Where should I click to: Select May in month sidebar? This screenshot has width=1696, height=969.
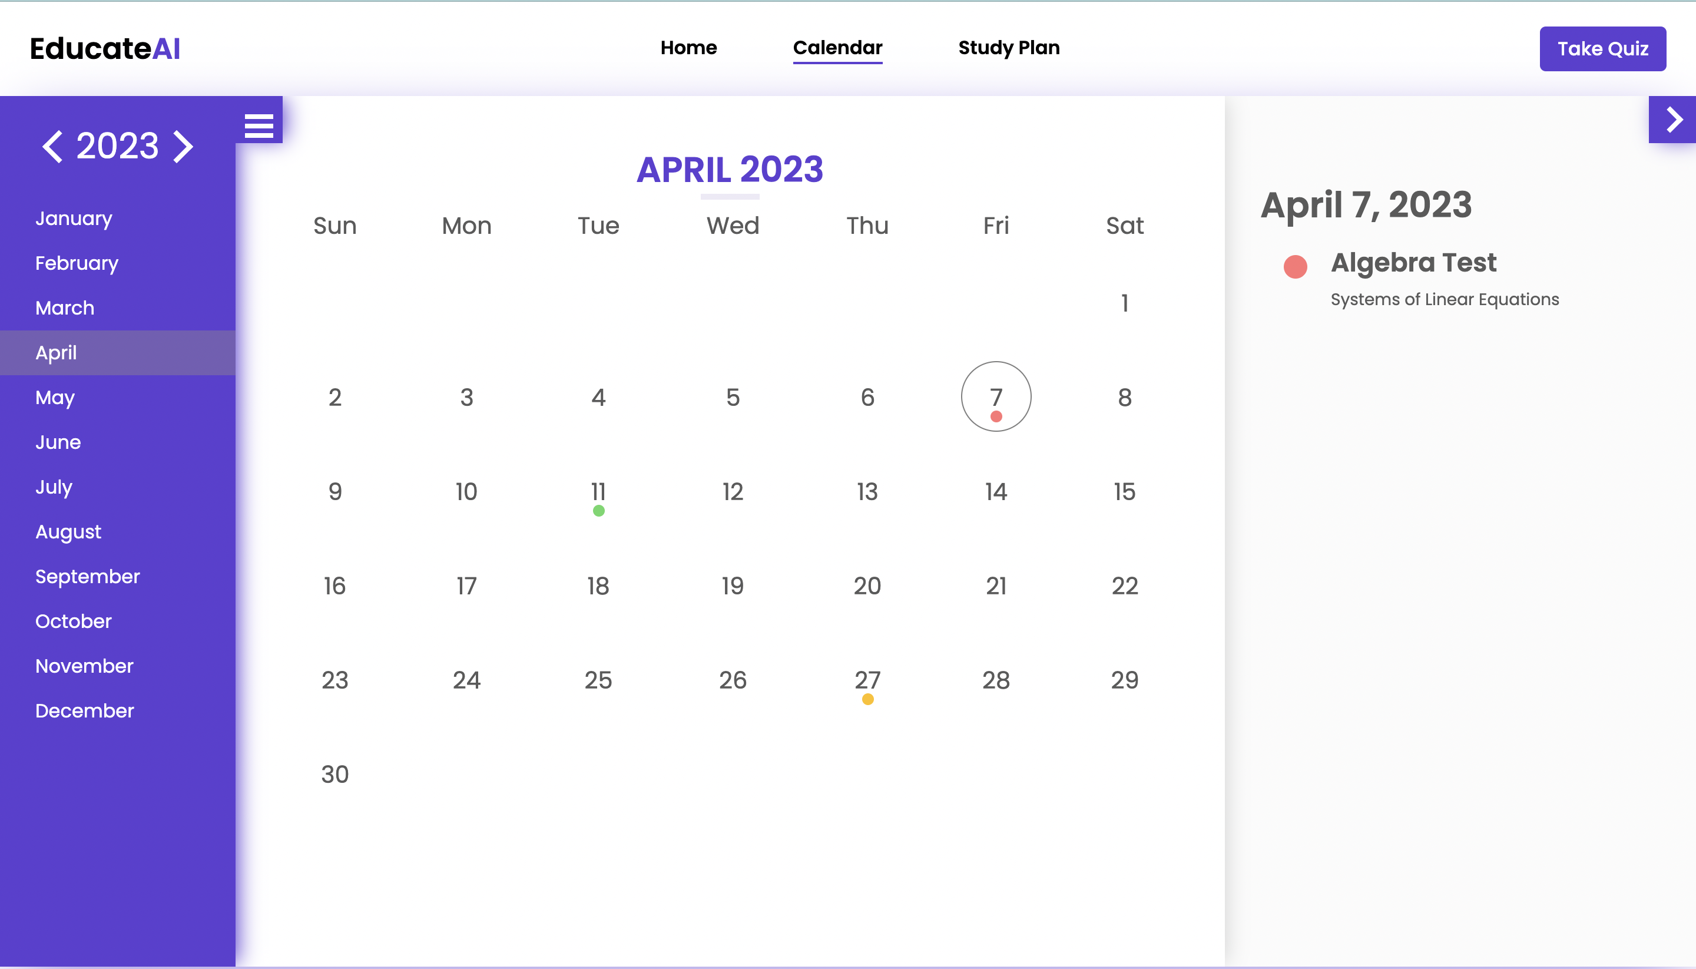(55, 397)
